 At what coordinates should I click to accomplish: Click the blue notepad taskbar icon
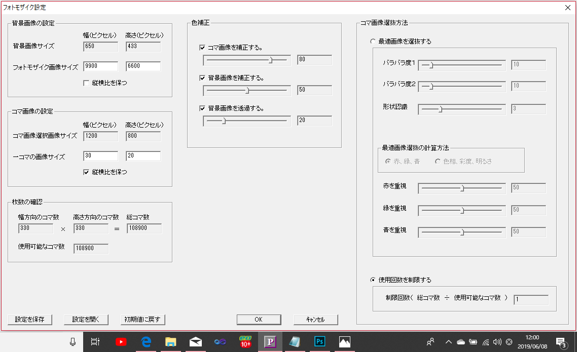tap(295, 342)
